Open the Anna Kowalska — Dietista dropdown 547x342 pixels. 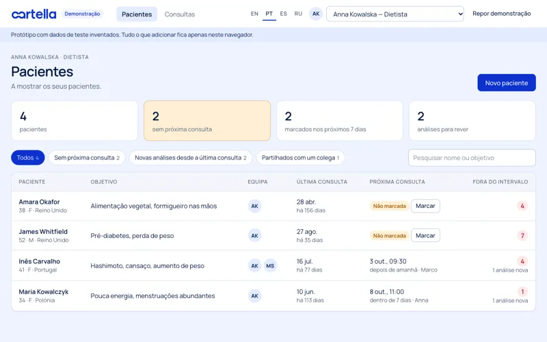coord(395,14)
